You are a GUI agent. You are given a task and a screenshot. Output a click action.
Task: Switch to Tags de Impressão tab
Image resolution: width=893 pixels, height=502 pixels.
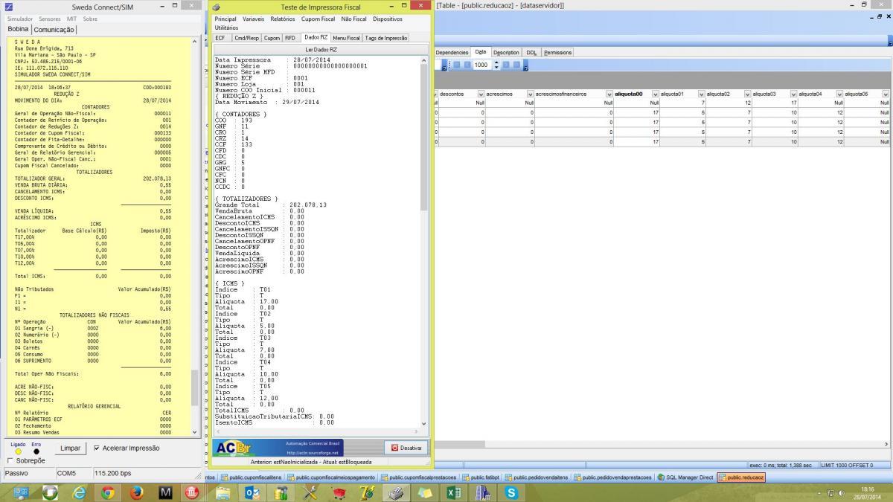385,37
